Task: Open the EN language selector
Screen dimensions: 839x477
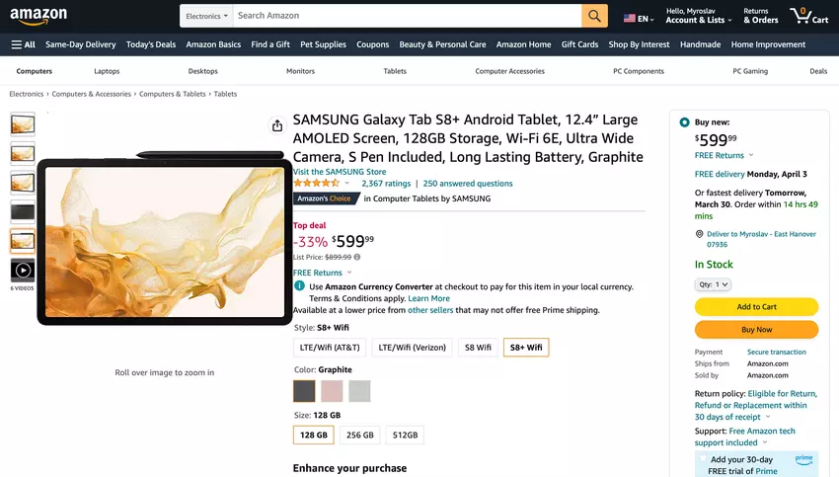Action: (637, 18)
